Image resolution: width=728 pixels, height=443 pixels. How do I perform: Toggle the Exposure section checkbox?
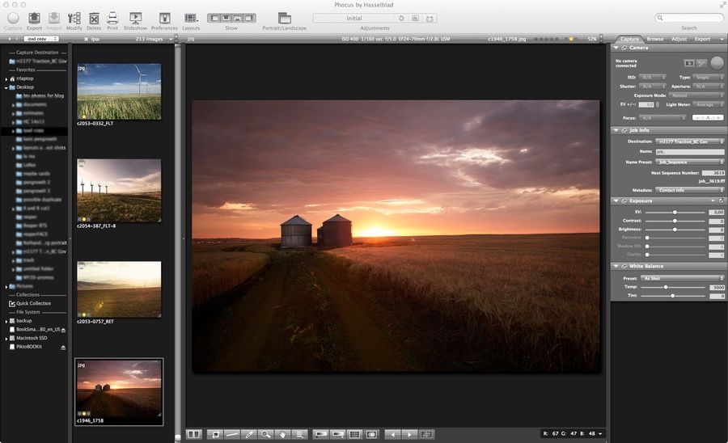(721, 200)
